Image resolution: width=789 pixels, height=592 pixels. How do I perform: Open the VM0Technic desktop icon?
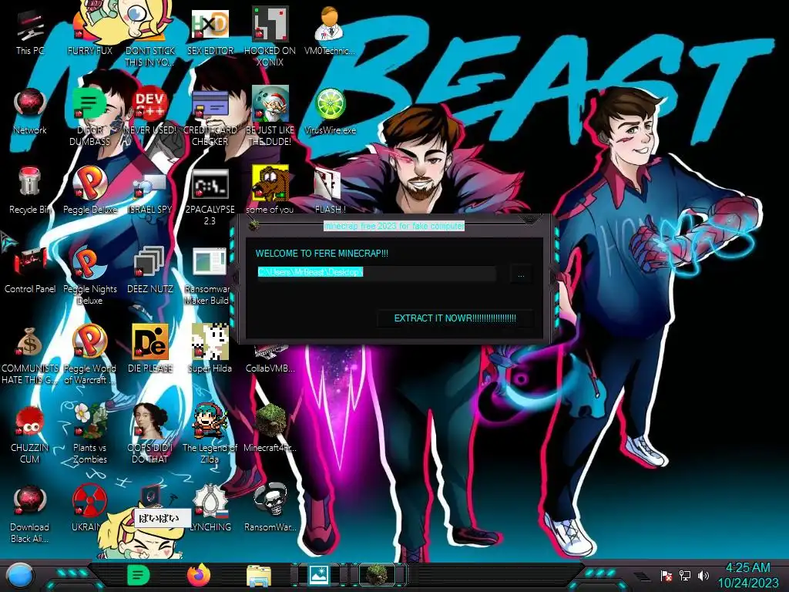click(x=330, y=31)
